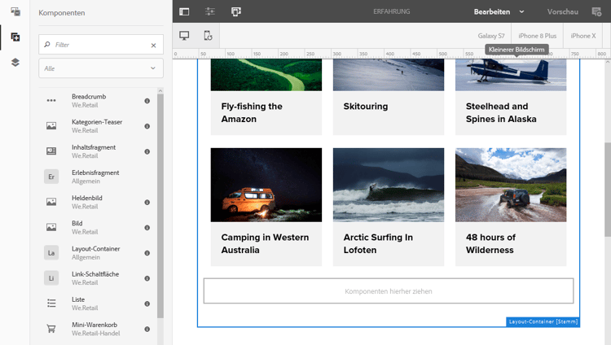This screenshot has width=611, height=345.
Task: Click the page vertical scrollbar thumb
Action: [x=608, y=190]
